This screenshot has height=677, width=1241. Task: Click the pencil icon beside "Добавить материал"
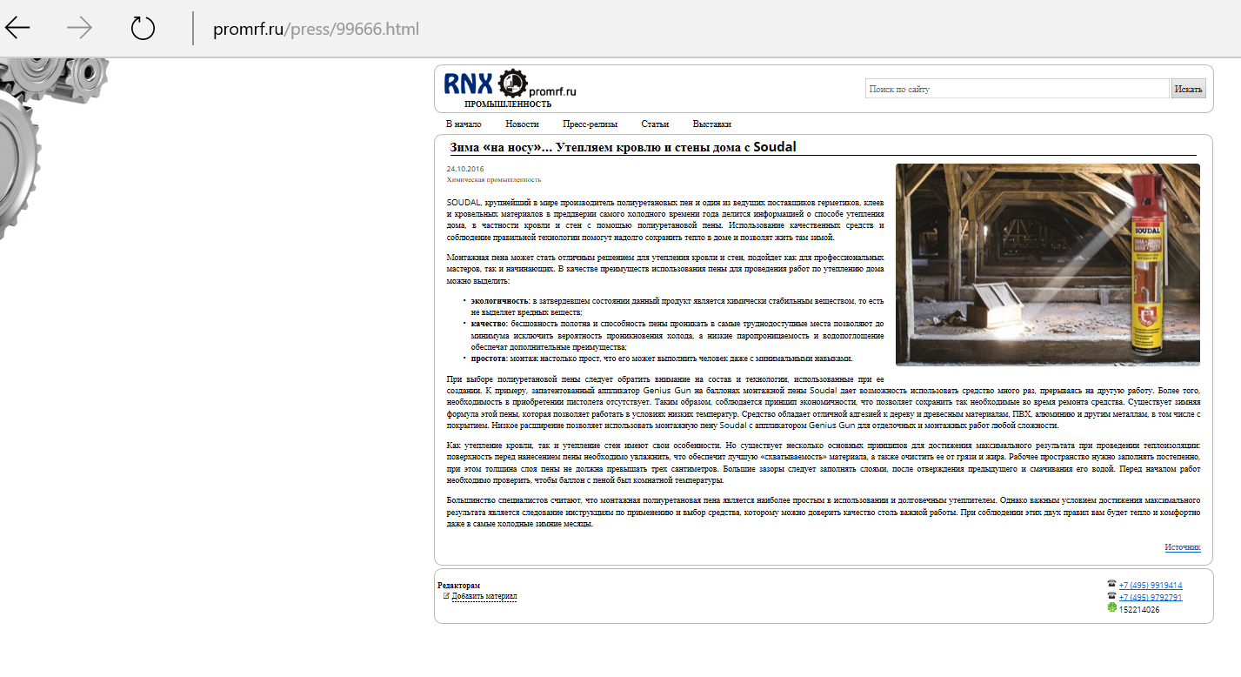446,596
